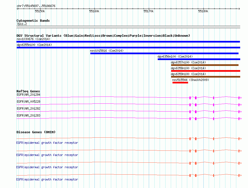Click the 55180k ruler position marker

[203, 9]
